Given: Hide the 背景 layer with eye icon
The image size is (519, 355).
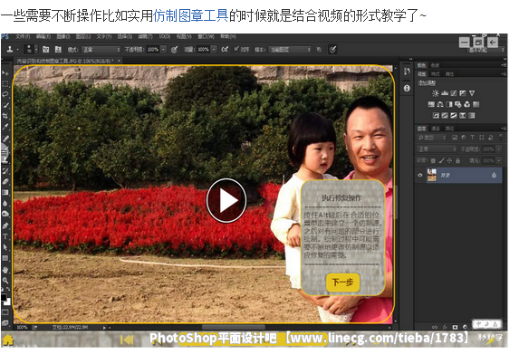Looking at the screenshot, I should 420,175.
